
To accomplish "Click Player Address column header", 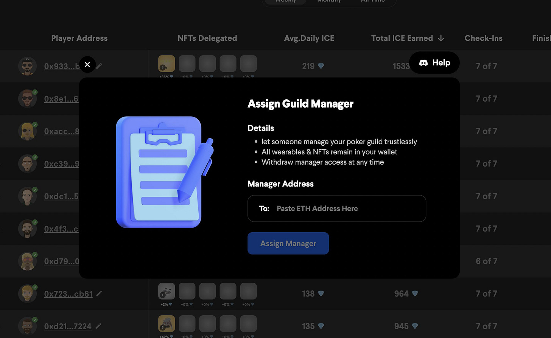I will tap(79, 38).
